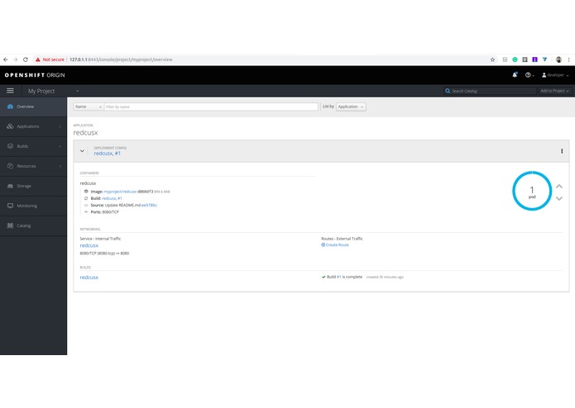Go back with the browser back arrow

[6, 59]
